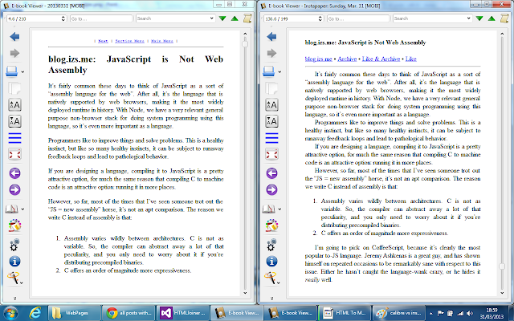Viewport: 514px width, 321px height.
Task: Show the table of contents in the 20130331 viewer
Action: pyautogui.click(x=14, y=138)
